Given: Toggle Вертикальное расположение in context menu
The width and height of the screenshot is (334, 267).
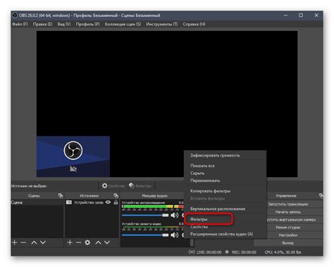Looking at the screenshot, I should (x=225, y=209).
